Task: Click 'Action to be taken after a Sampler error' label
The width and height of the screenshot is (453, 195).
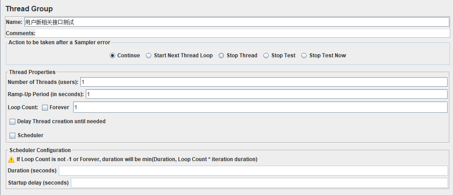Action: point(59,42)
